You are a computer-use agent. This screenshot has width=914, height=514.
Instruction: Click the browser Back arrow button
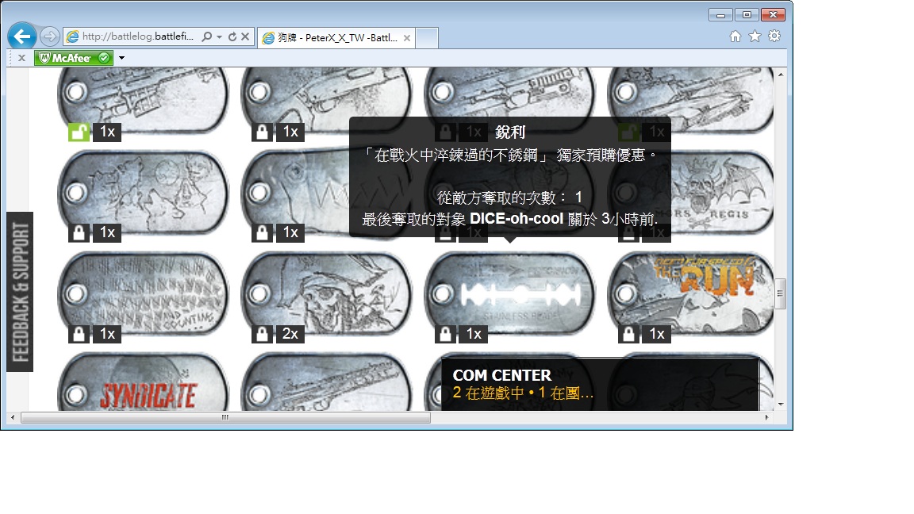(21, 36)
